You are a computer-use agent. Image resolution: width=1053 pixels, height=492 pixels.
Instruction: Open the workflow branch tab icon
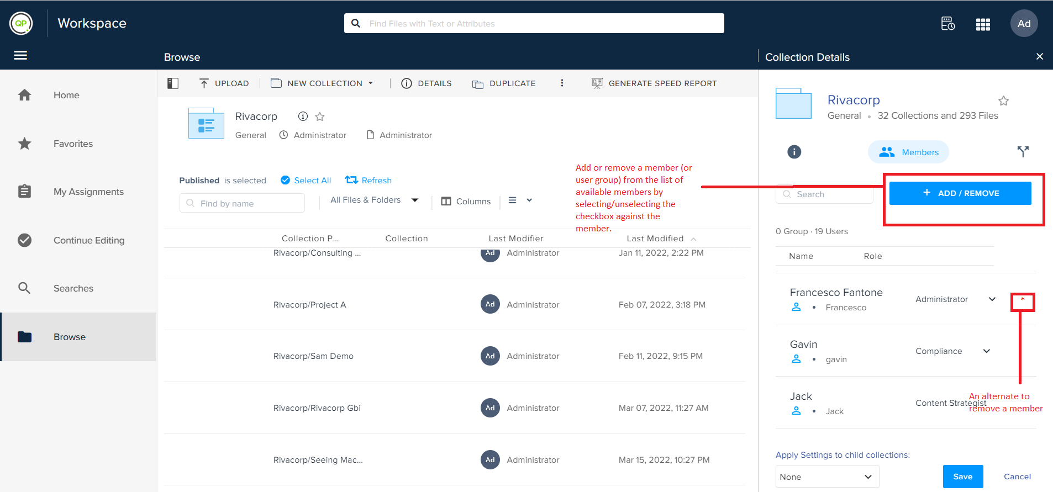tap(1023, 151)
